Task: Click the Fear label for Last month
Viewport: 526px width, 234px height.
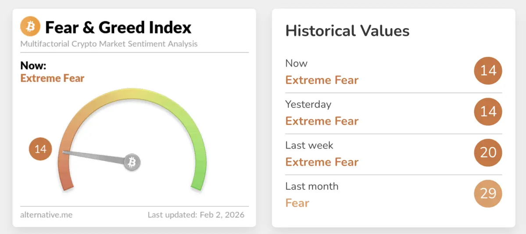Action: [297, 203]
